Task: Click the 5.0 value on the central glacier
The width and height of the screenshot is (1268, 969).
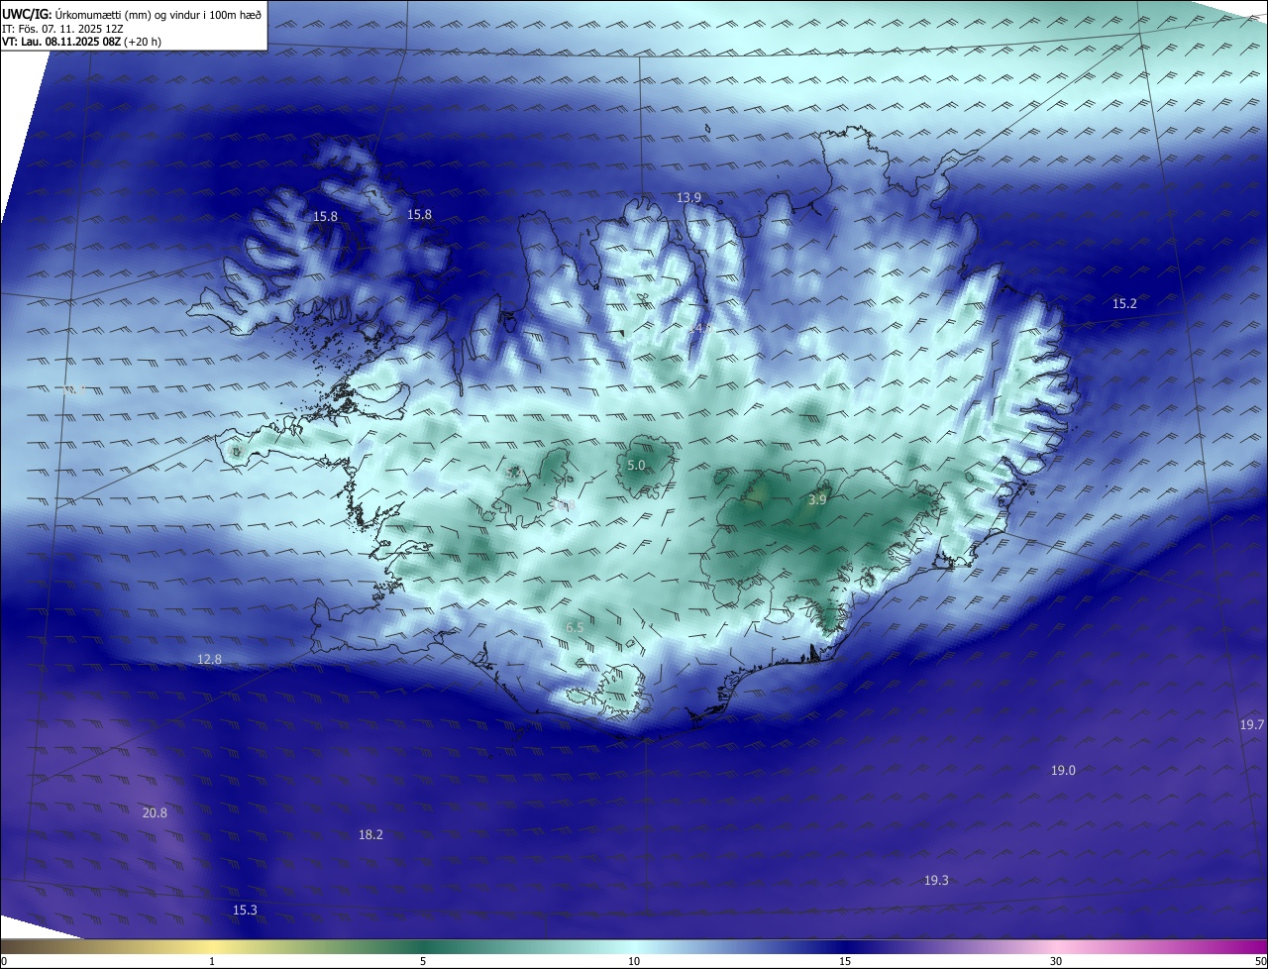Action: [636, 465]
